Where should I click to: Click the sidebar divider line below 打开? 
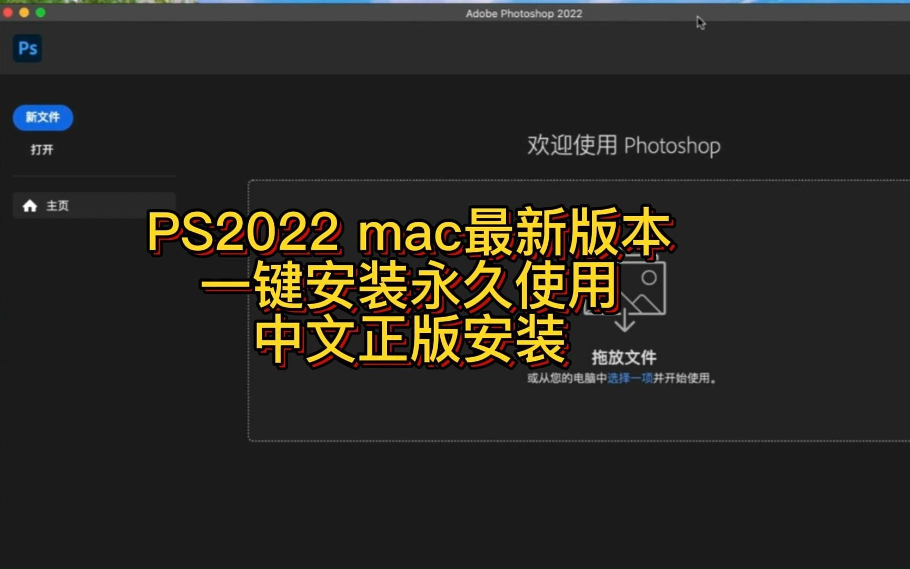[x=94, y=176]
